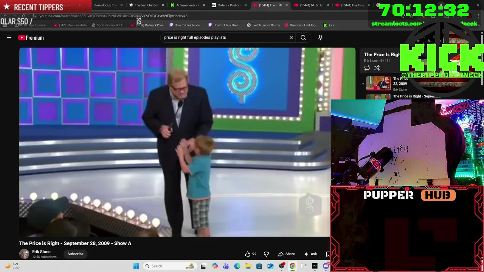Open the Ask AI button
484x272 pixels.
(310, 254)
